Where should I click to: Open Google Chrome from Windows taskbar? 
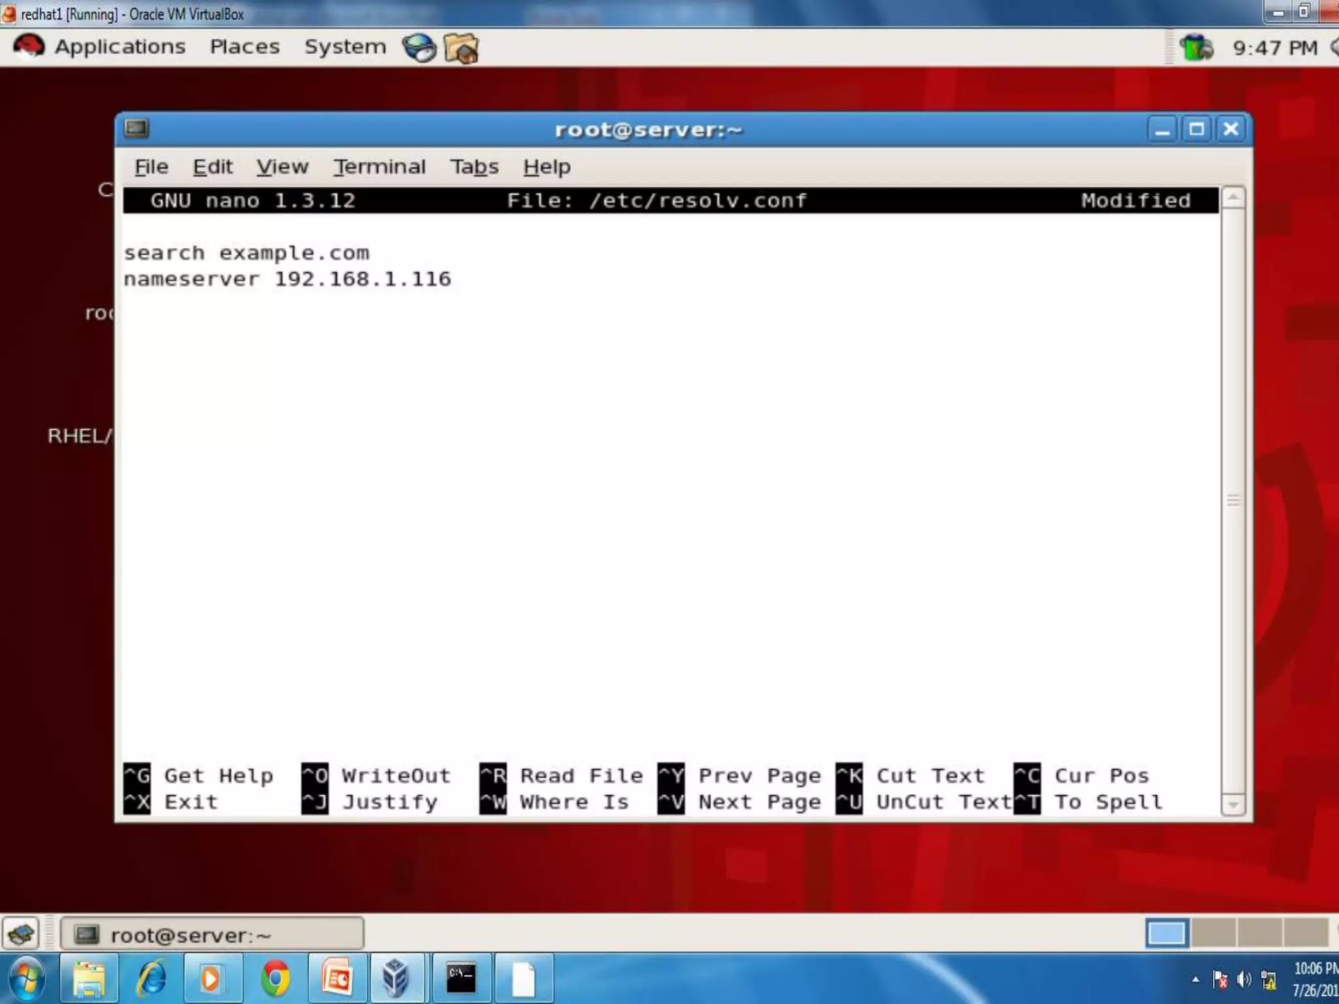(x=275, y=979)
